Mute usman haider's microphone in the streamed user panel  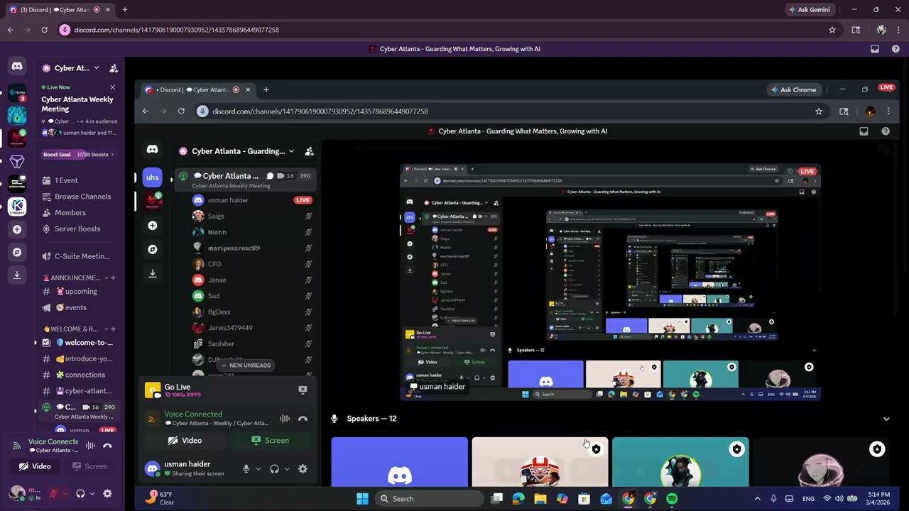click(x=246, y=469)
